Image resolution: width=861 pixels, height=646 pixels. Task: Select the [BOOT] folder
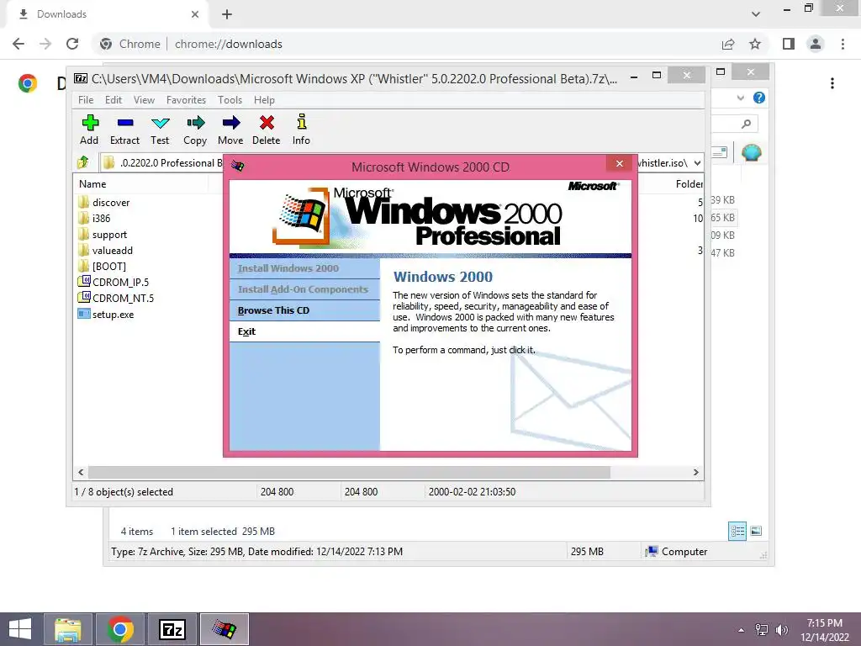102,267
